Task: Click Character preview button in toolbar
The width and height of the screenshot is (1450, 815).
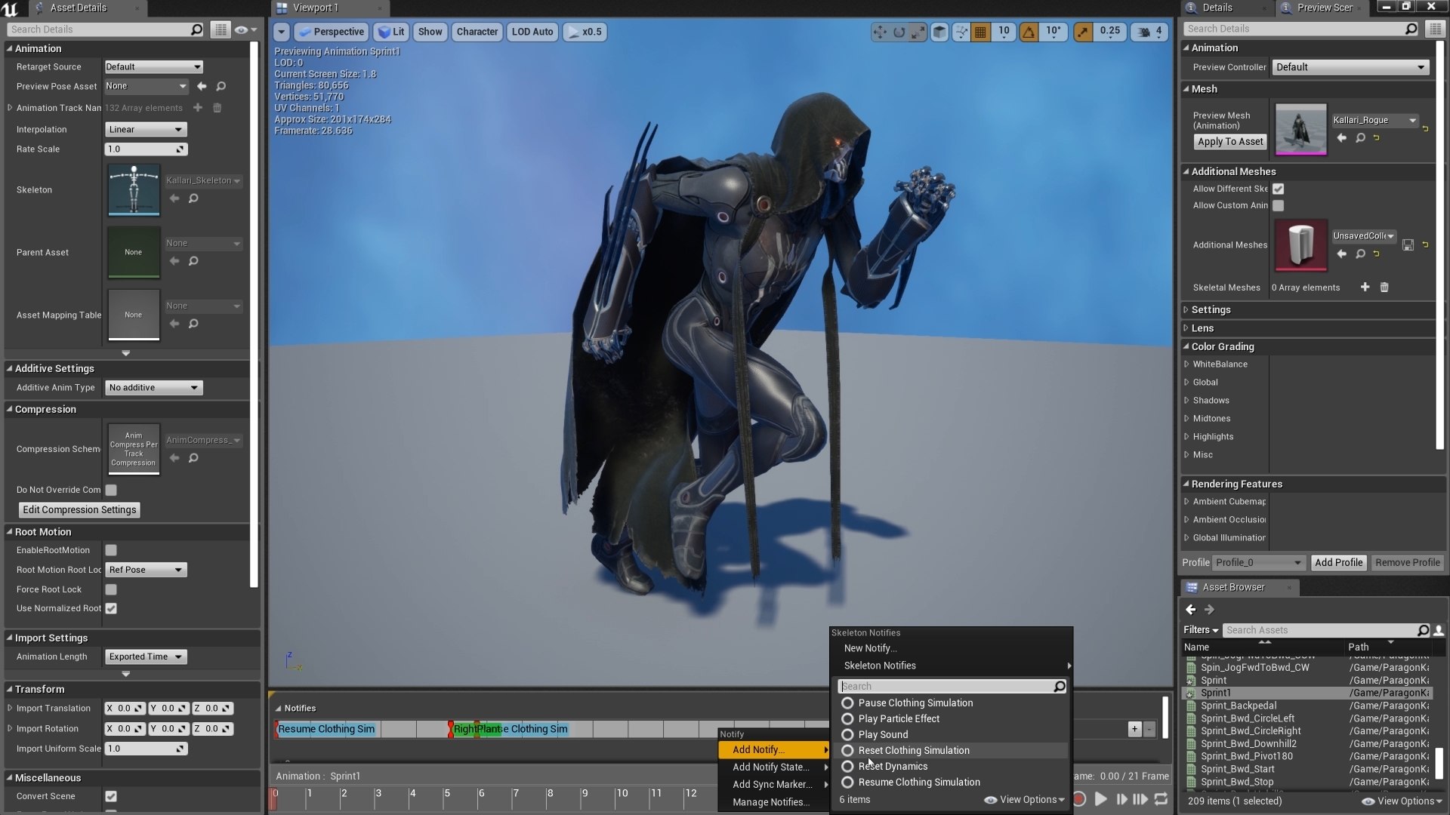Action: pyautogui.click(x=477, y=32)
